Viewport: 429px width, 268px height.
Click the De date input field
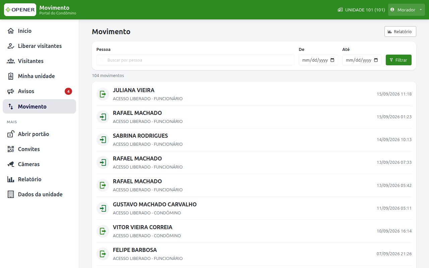(318, 60)
